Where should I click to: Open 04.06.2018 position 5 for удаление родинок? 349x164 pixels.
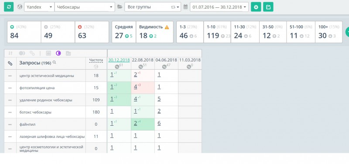tap(159, 99)
